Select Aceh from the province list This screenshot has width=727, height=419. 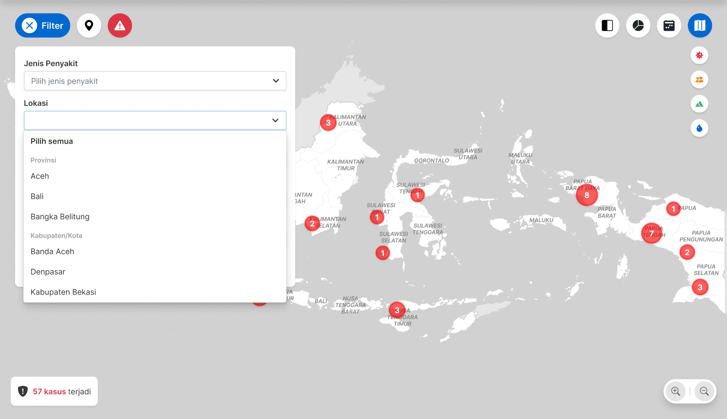coord(40,176)
